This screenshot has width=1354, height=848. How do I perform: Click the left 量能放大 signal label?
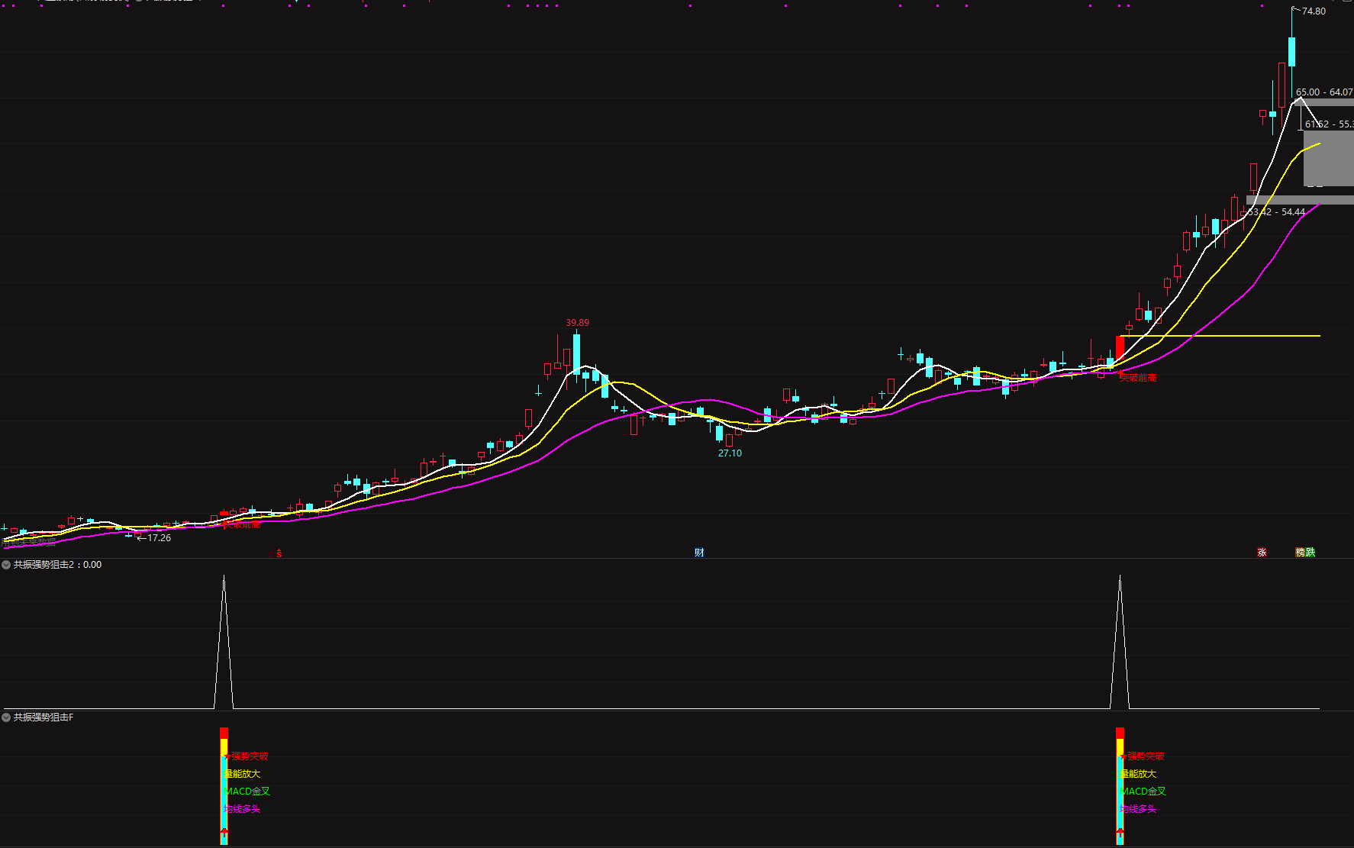point(243,774)
